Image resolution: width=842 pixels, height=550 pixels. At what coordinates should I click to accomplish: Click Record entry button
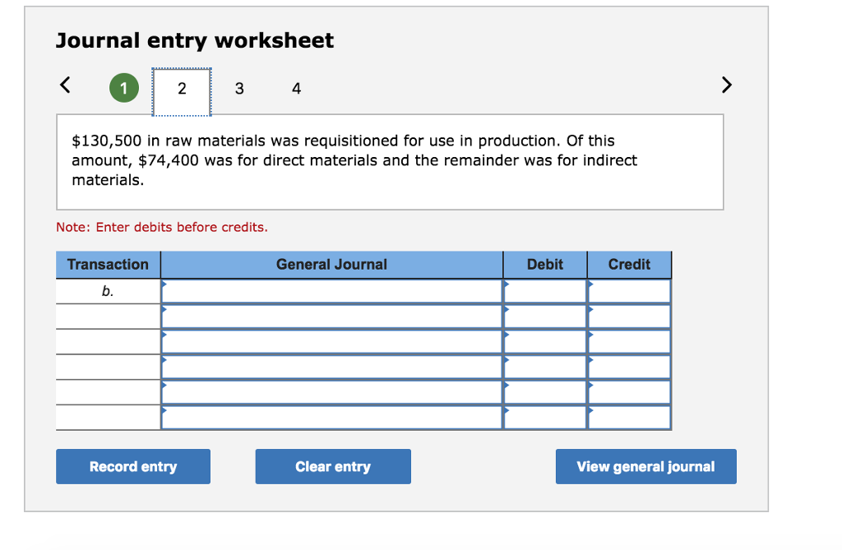pyautogui.click(x=133, y=466)
